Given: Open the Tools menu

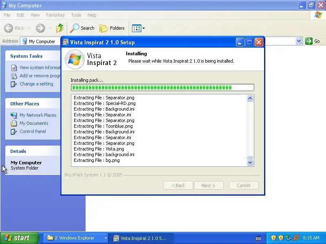Looking at the screenshot, I should point(76,15).
